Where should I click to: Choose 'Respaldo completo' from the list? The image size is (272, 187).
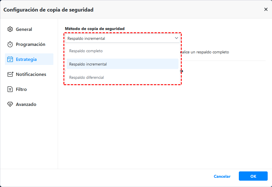(86, 51)
